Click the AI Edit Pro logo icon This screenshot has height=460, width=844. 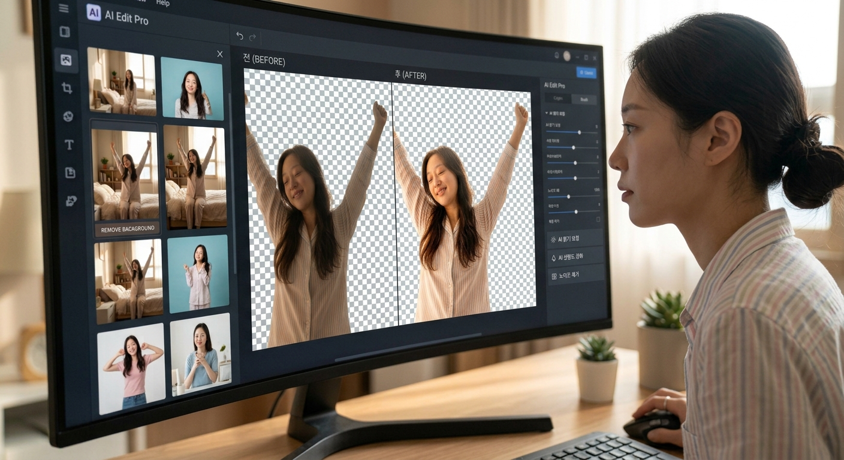point(94,13)
